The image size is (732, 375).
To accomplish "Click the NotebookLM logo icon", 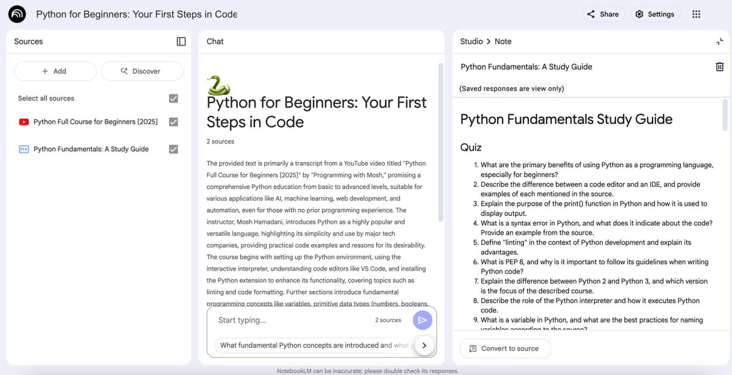I will (17, 14).
